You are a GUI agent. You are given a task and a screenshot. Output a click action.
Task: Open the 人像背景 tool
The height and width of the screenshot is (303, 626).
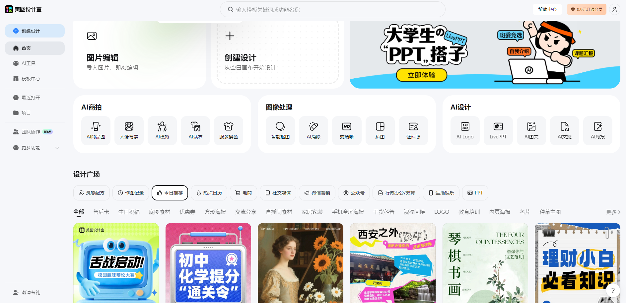129,130
